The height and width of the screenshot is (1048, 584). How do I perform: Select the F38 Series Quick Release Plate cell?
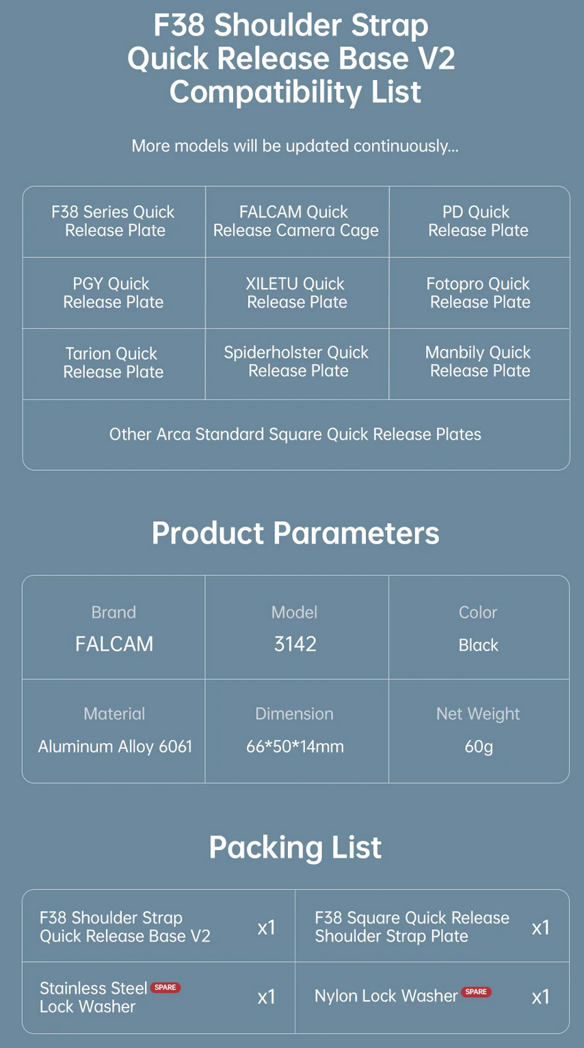click(x=114, y=222)
